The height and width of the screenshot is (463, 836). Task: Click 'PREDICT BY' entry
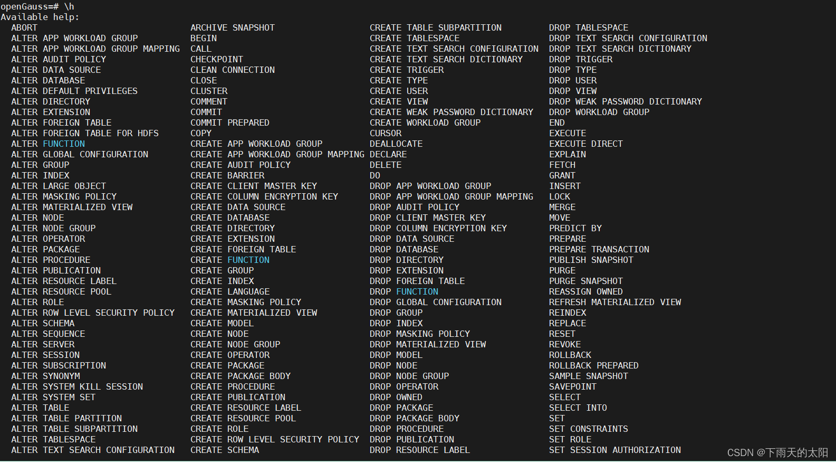click(x=575, y=228)
